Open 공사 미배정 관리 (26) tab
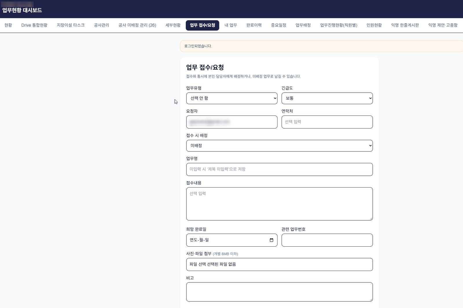This screenshot has width=463, height=308. tap(137, 25)
